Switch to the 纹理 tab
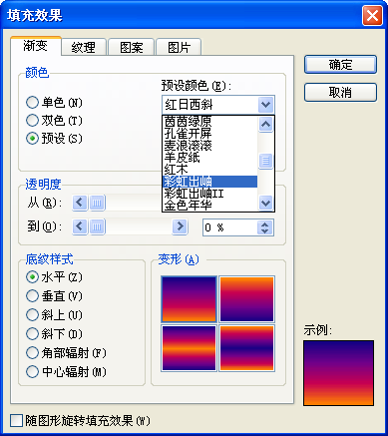This screenshot has height=436, width=388. (84, 47)
